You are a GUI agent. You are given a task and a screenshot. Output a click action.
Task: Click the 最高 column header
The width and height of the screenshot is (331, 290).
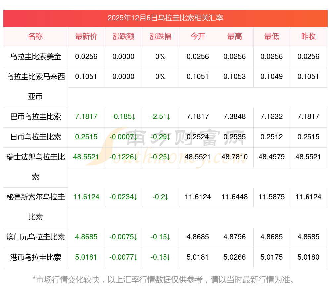point(235,36)
